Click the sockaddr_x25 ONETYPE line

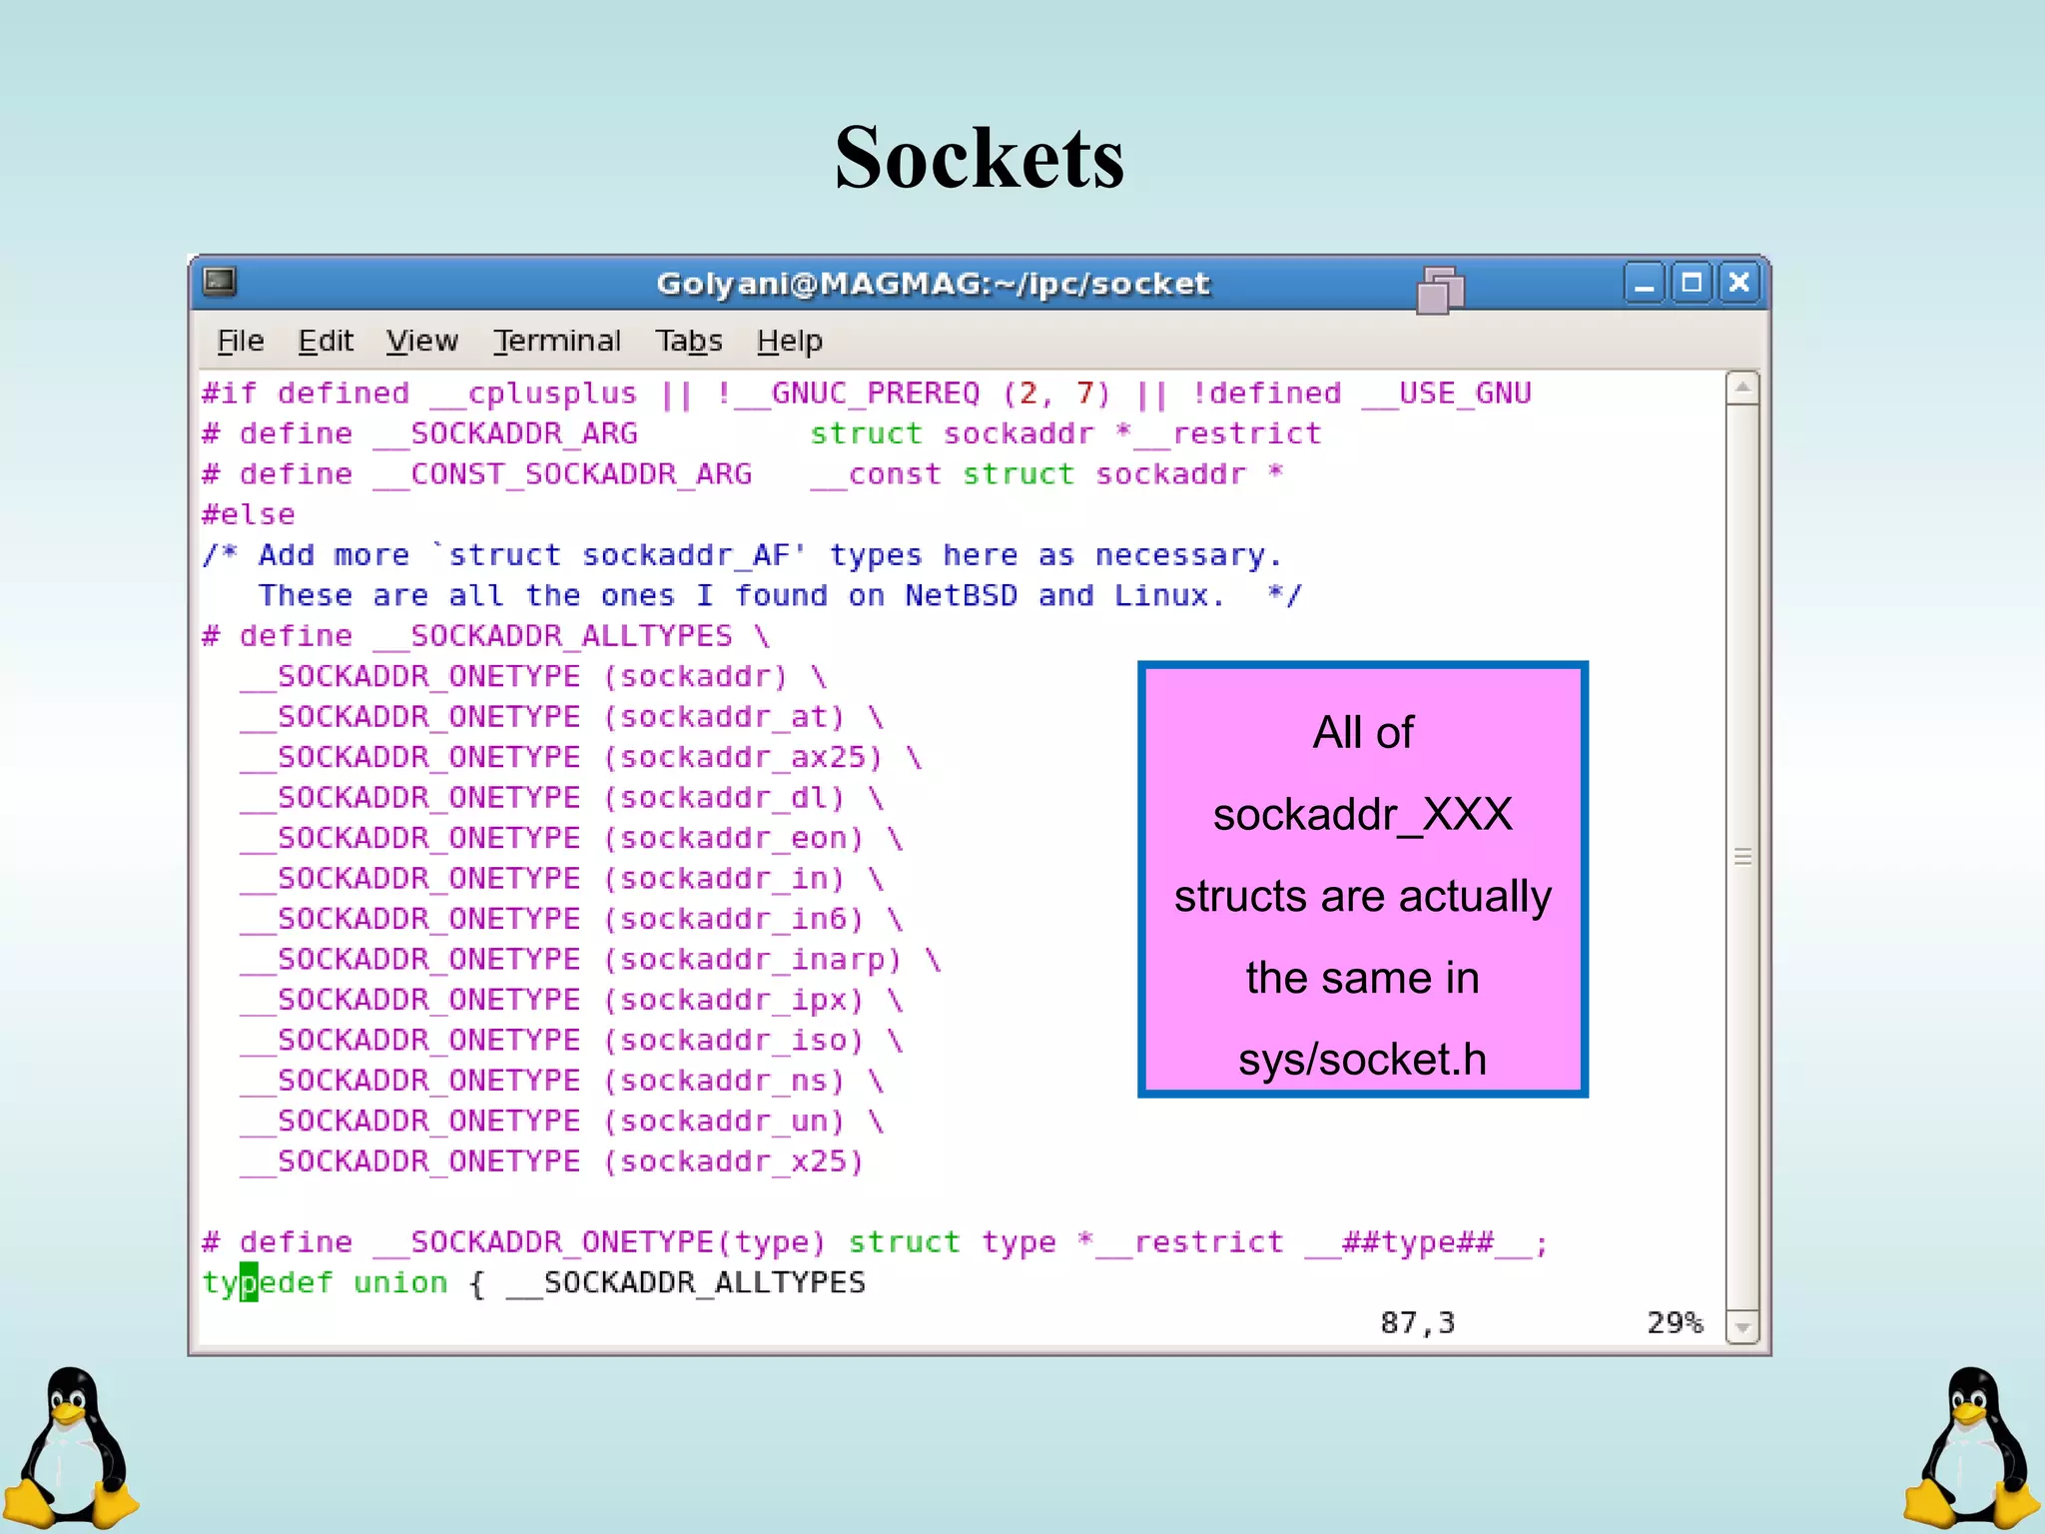click(x=552, y=1161)
